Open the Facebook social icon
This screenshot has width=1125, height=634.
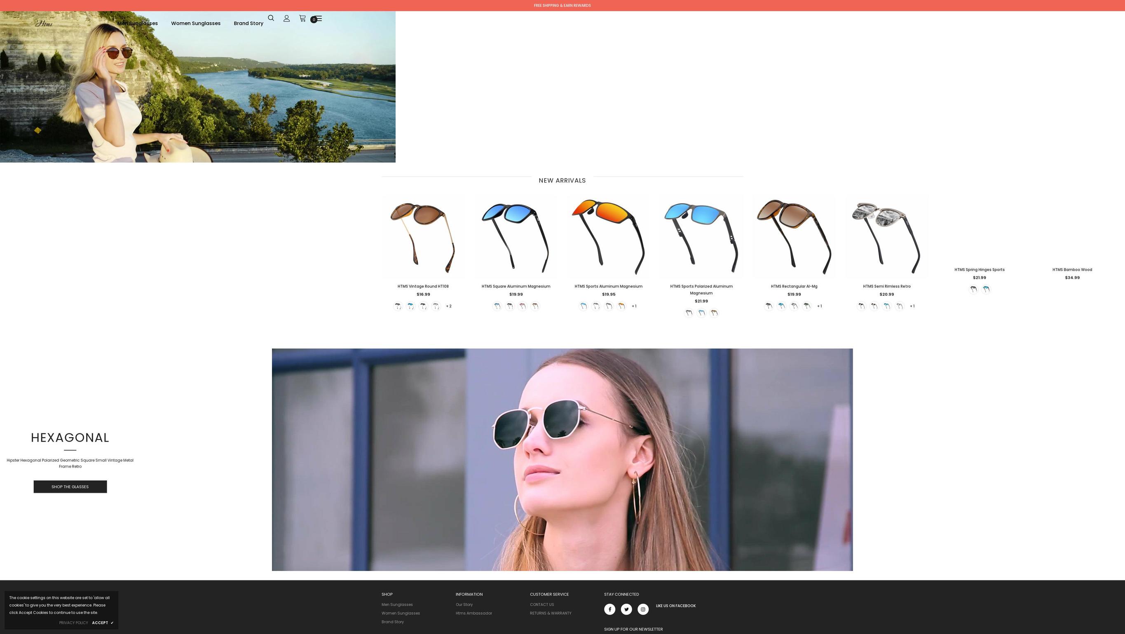click(609, 609)
